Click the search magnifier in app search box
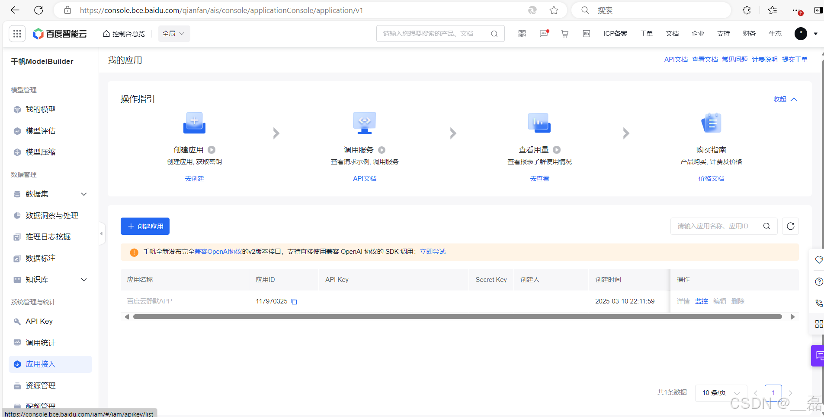Viewport: 824px width, 417px height. pyautogui.click(x=766, y=226)
